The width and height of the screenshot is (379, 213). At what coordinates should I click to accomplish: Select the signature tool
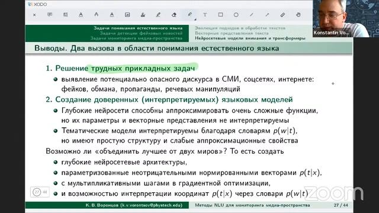143,15
